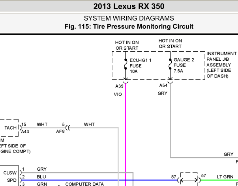Viewport: 238px width, 186px height.
Task: Click the 'ECU-IG1 1 FUSE 10A' label
Action: [x=141, y=66]
